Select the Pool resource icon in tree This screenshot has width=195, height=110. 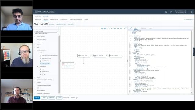(41, 69)
